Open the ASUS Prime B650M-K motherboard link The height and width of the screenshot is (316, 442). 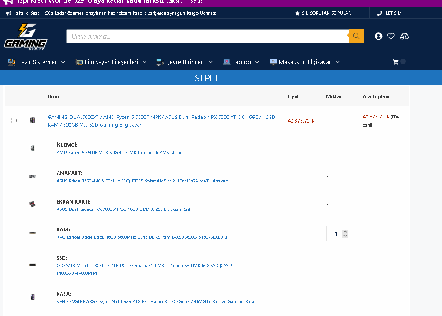[x=142, y=181]
